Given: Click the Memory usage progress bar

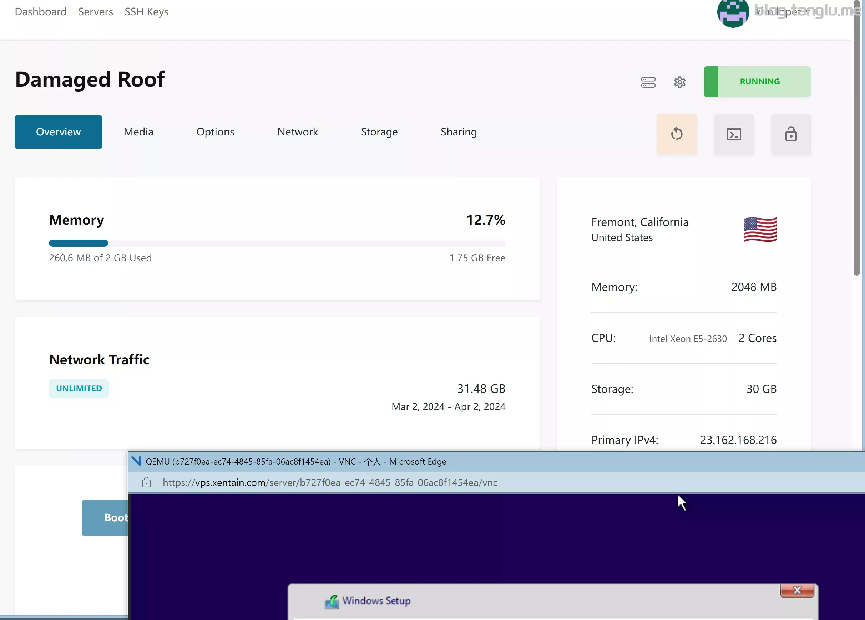Looking at the screenshot, I should pyautogui.click(x=277, y=243).
